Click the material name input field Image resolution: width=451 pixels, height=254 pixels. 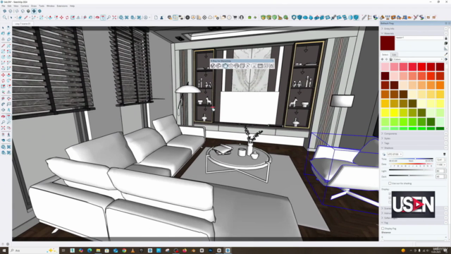419,38
